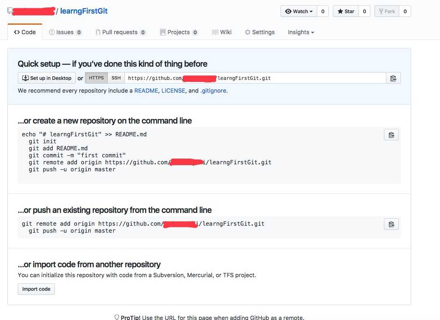Open the .gitignore link

pos(213,91)
